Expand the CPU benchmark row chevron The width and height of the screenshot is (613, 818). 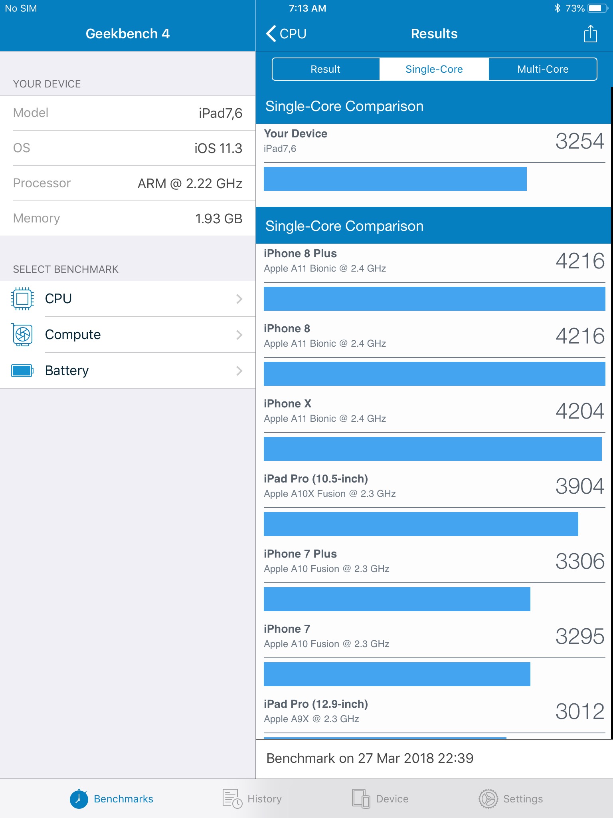point(239,299)
